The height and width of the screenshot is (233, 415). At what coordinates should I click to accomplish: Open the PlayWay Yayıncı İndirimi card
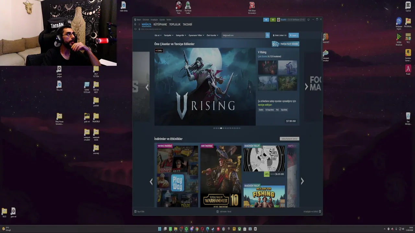click(177, 175)
